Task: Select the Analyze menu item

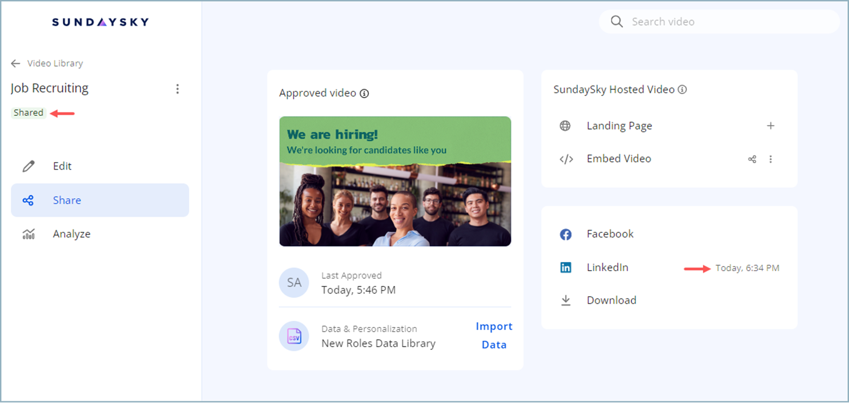Action: tap(100, 234)
